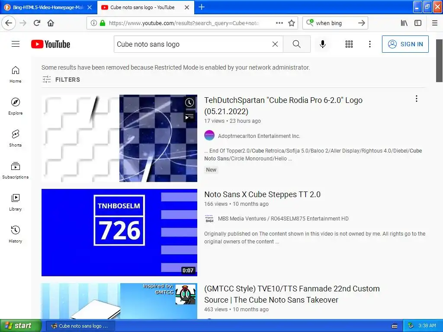Screen dimensions: 443x332
Task: Close the Bing-HTML5-Video-Homepage tab
Action: click(x=90, y=7)
